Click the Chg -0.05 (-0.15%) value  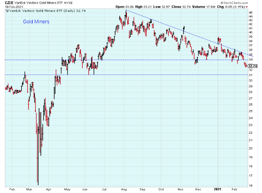[231, 7]
